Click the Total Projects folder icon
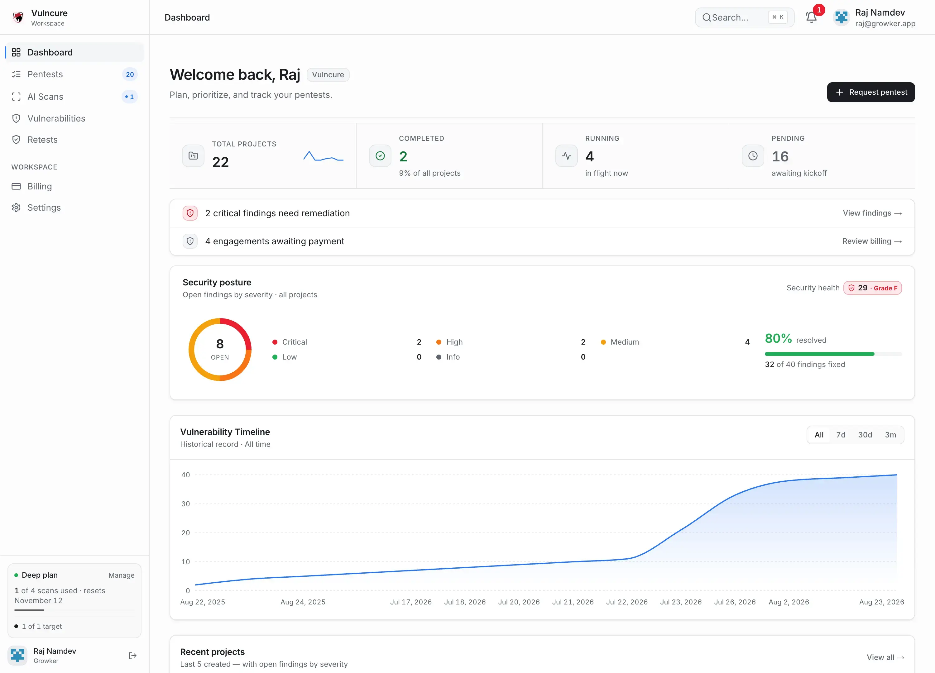Image resolution: width=935 pixels, height=673 pixels. pos(193,156)
